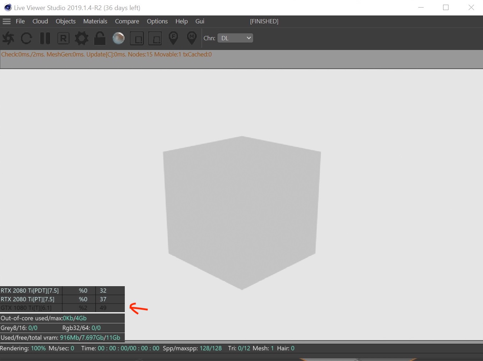Toggle the render region R icon
This screenshot has height=361, width=483.
point(63,38)
